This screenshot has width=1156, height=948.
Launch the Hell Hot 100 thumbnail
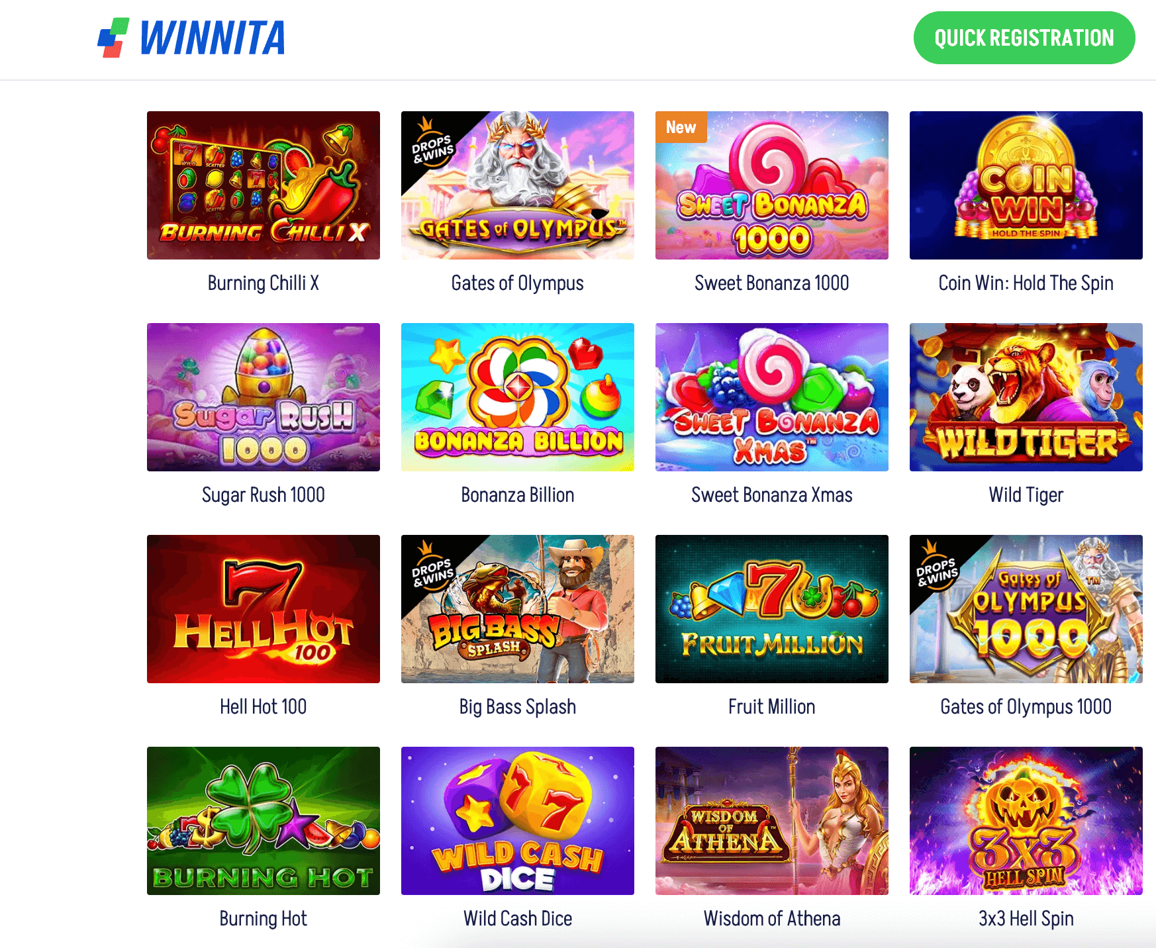[264, 609]
